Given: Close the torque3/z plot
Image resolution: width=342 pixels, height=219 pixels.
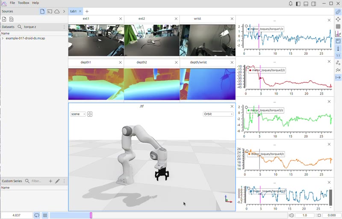Looking at the screenshot, I should point(329,102).
